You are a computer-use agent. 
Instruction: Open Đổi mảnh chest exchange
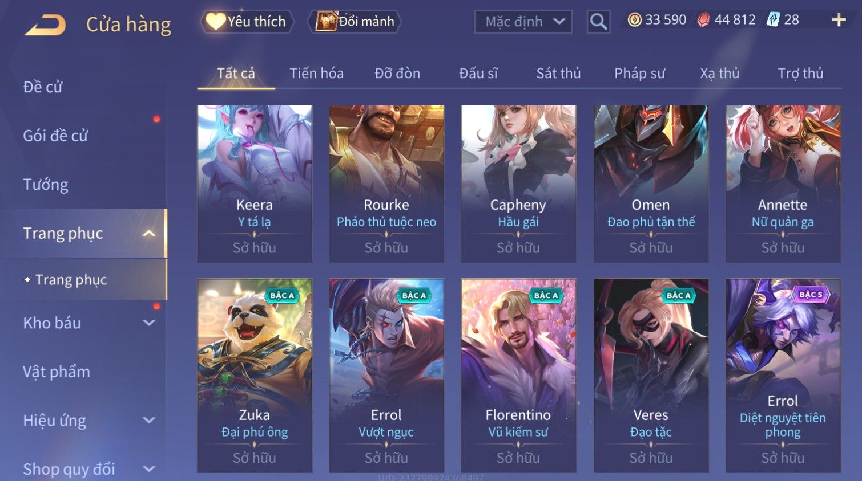tap(355, 22)
